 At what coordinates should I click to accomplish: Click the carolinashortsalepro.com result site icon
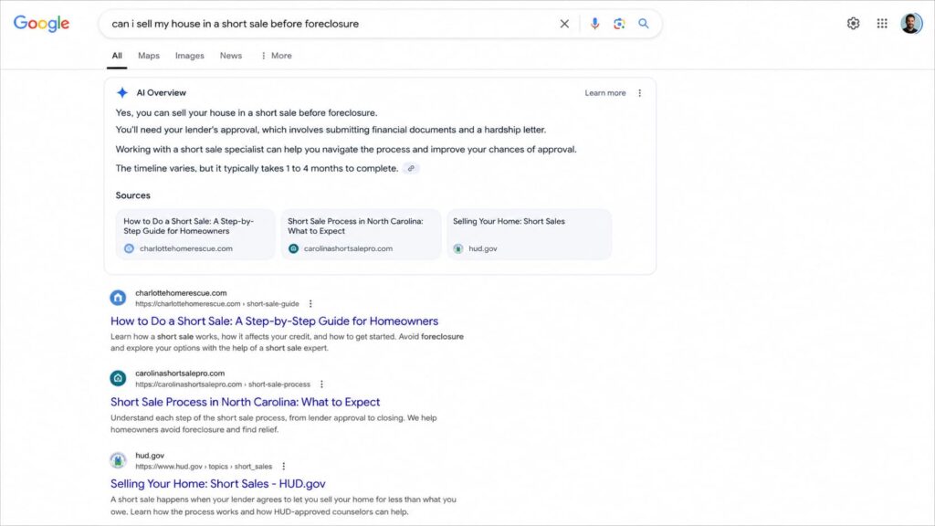(118, 378)
